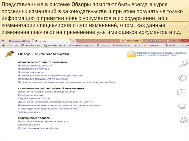
Task: Click the Задать вопрос button
Action: pyautogui.click(x=131, y=41)
